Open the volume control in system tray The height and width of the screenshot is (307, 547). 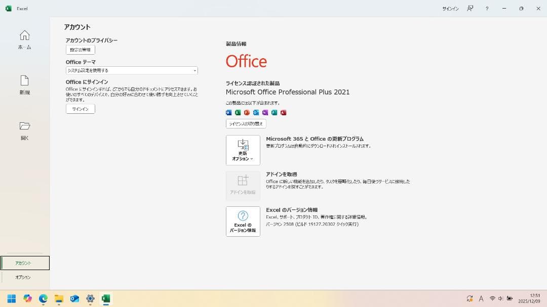tap(500, 298)
